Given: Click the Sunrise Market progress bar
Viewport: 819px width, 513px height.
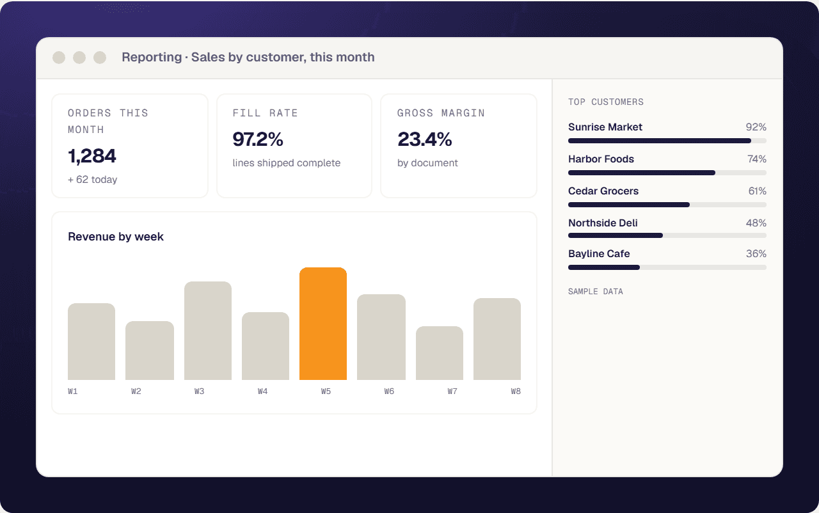Looking at the screenshot, I should pos(667,141).
